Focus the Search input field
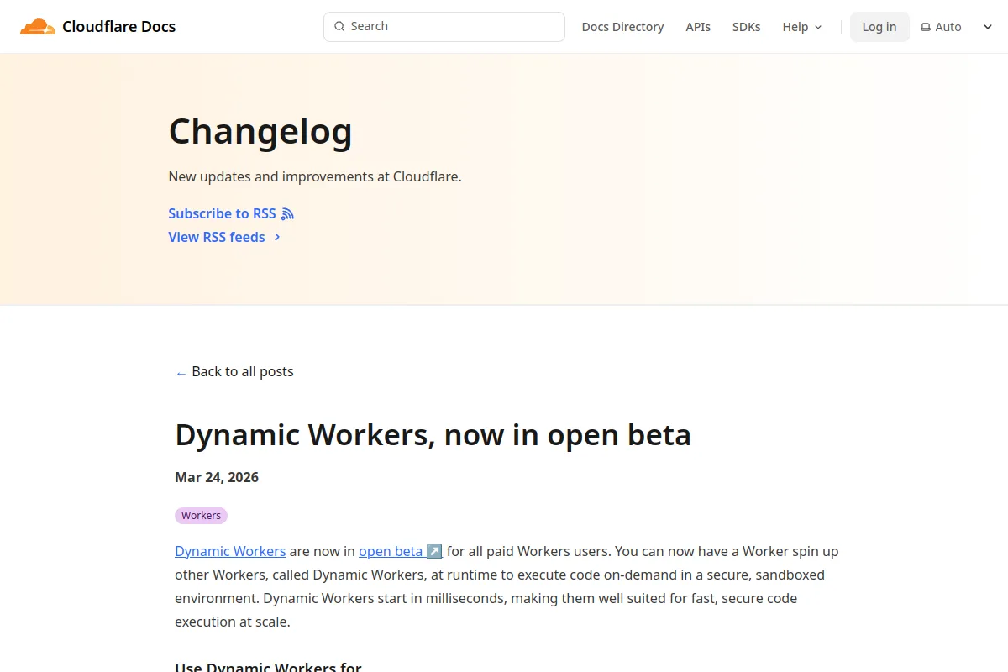The height and width of the screenshot is (672, 1008). click(444, 26)
